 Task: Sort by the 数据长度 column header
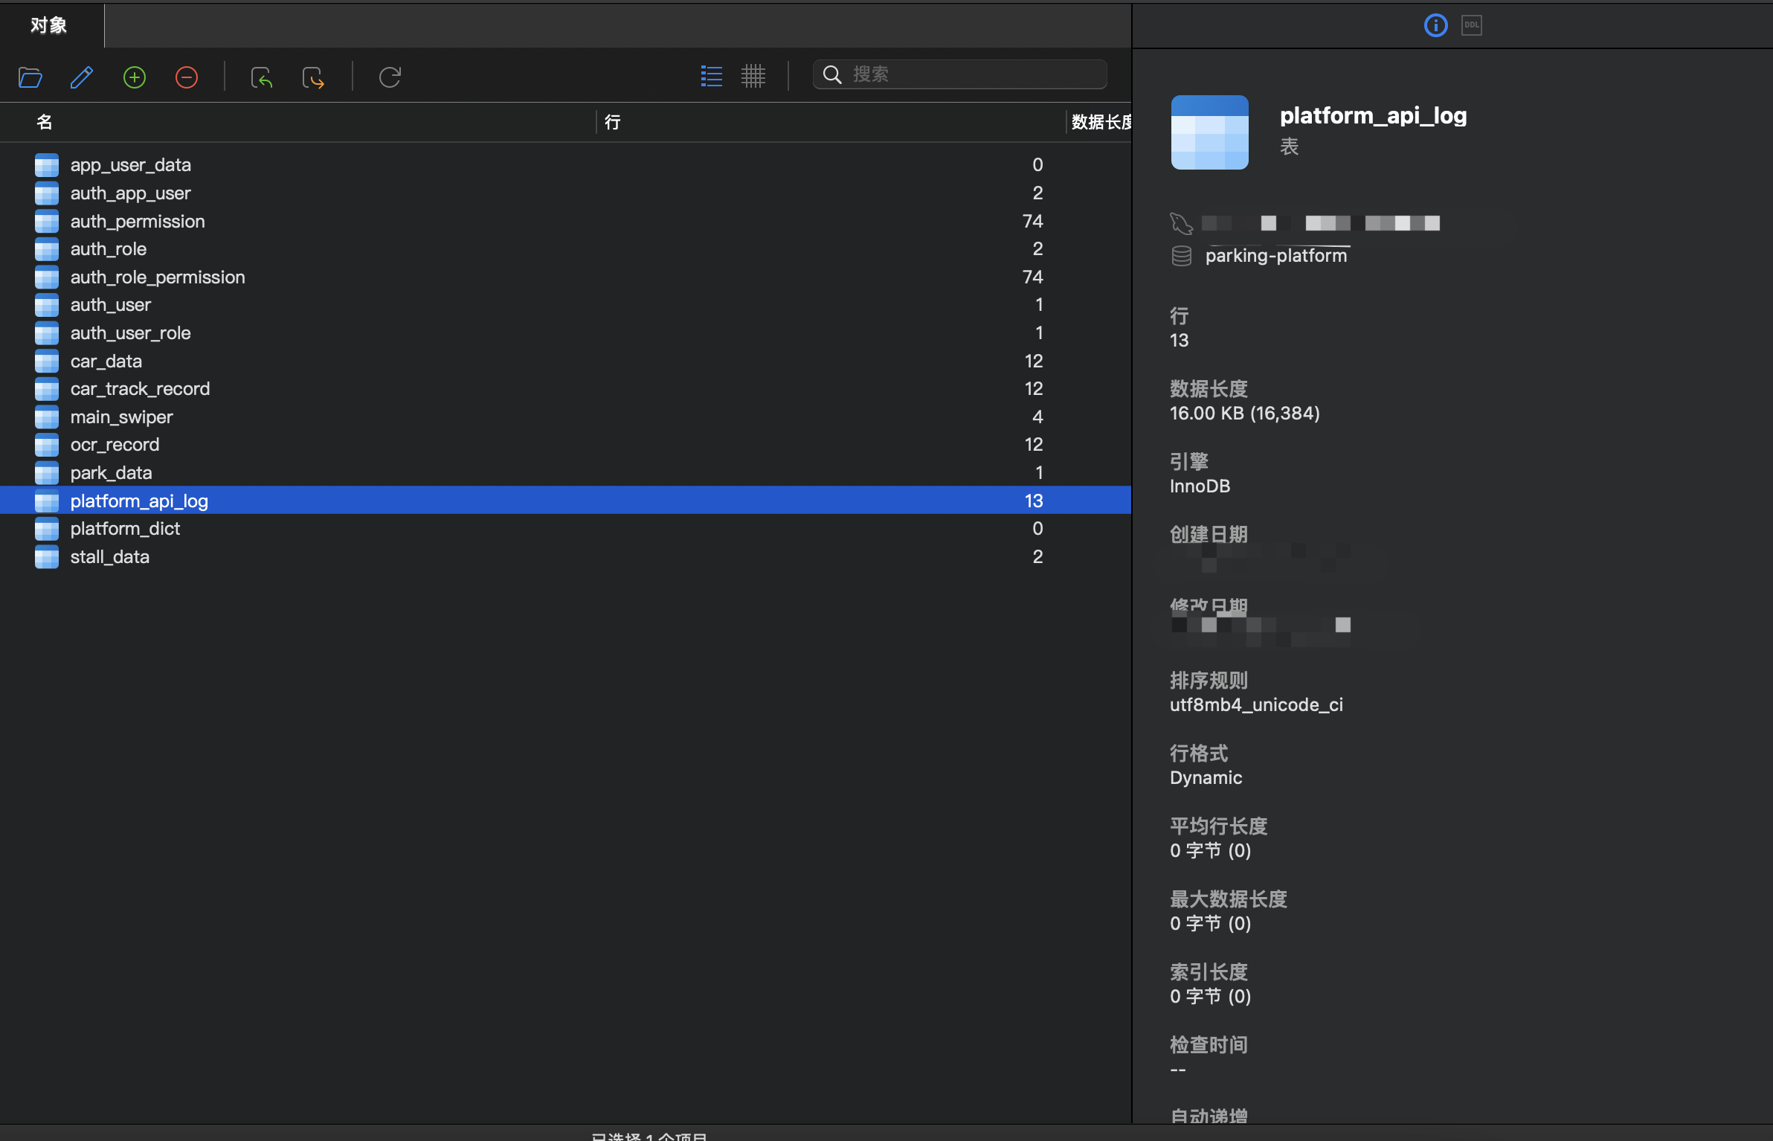tap(1101, 122)
